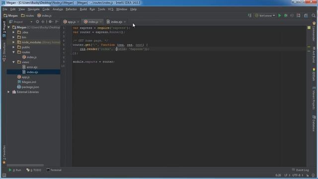This screenshot has width=318, height=179.
Task: Close the app.js editor tab
Action: coord(78,22)
